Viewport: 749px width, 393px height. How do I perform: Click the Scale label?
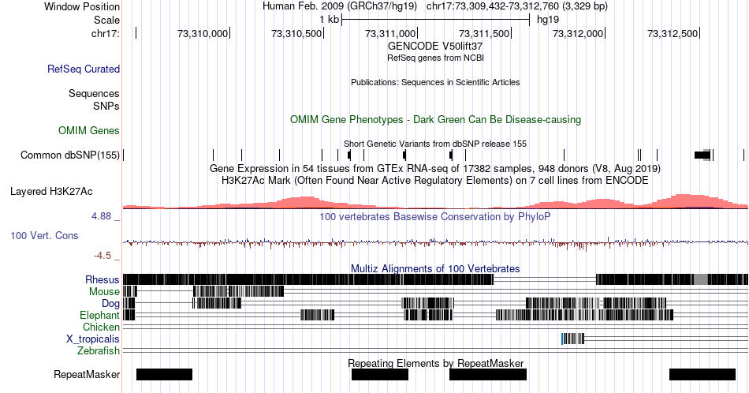tap(106, 20)
